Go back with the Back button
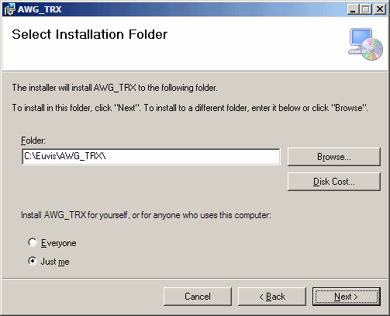 [272, 297]
